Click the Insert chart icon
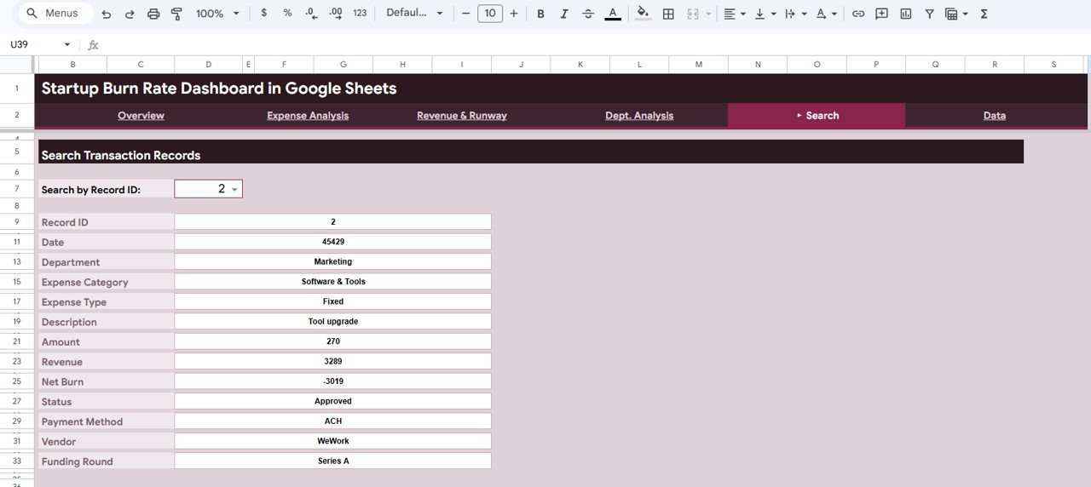The width and height of the screenshot is (1091, 487). [x=905, y=14]
